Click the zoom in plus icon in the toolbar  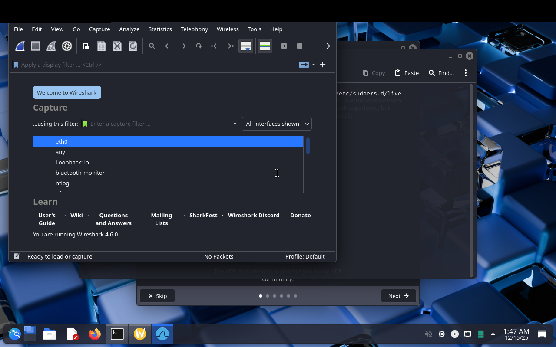click(284, 46)
